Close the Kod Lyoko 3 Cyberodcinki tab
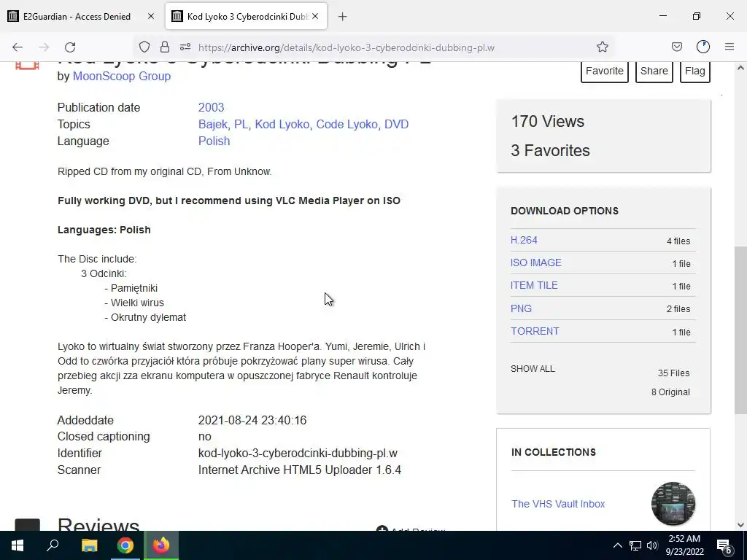Screen dimensions: 747x560 (x=315, y=16)
